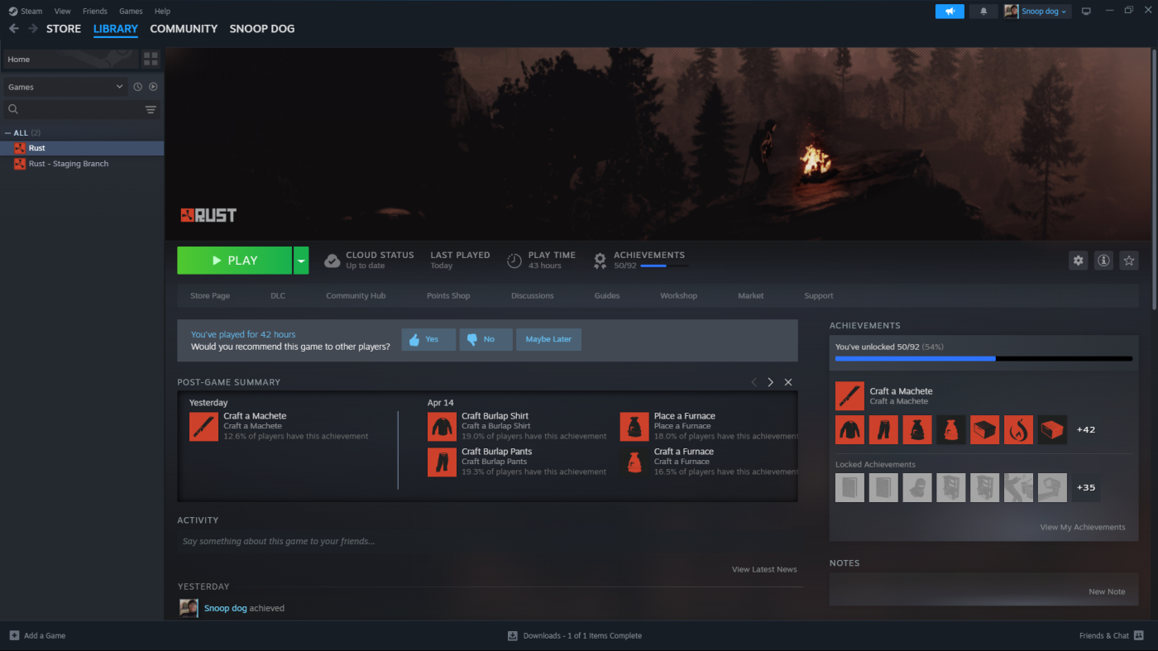Viewport: 1158px width, 651px height.
Task: Toggle the library grid view icon
Action: (x=151, y=59)
